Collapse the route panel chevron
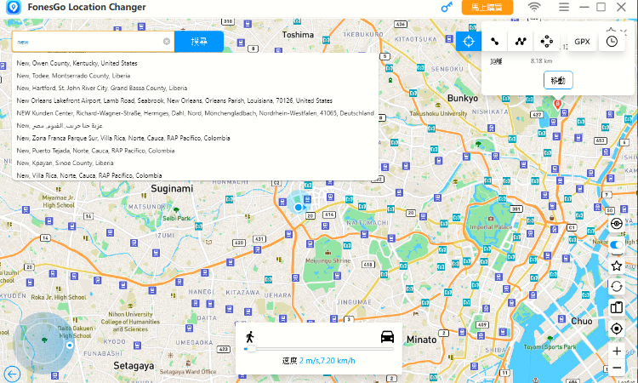Screen dimensions: 638x383 (611, 30)
